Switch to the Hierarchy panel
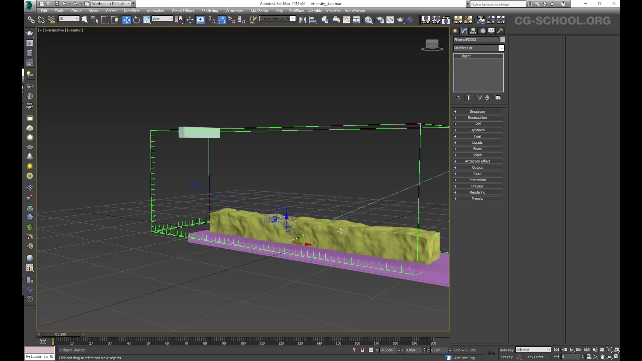This screenshot has height=361, width=642. point(473,31)
